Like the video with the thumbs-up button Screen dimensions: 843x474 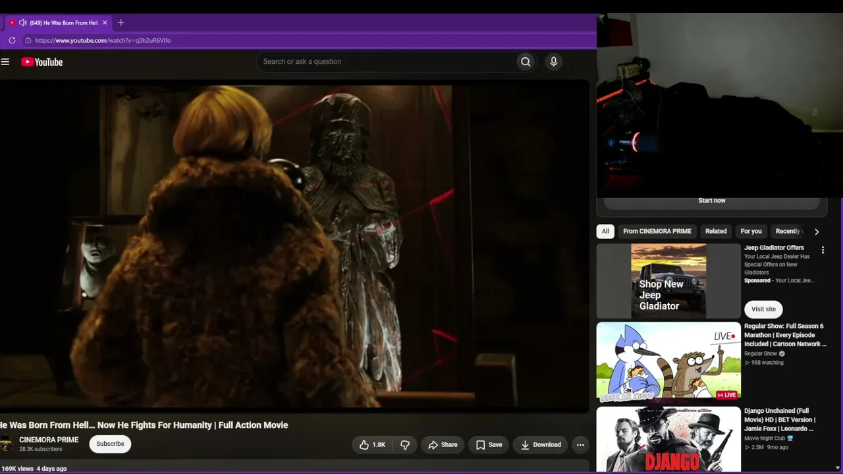click(372, 445)
